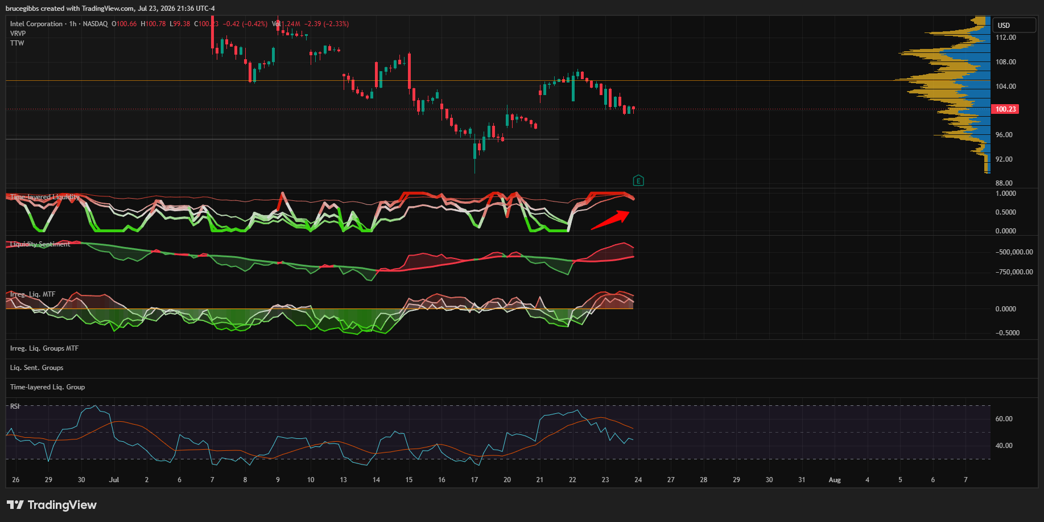Click the high value H100.78
This screenshot has height=522, width=1044.
pyautogui.click(x=153, y=24)
